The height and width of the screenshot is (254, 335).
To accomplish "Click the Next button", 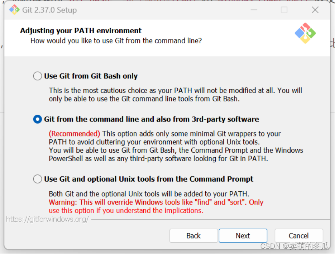I will coord(243,236).
